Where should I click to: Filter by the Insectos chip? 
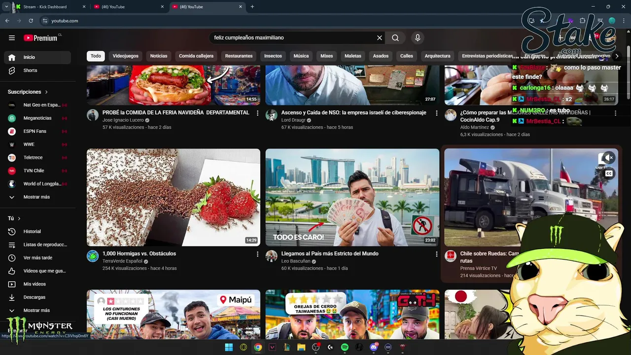pyautogui.click(x=273, y=56)
